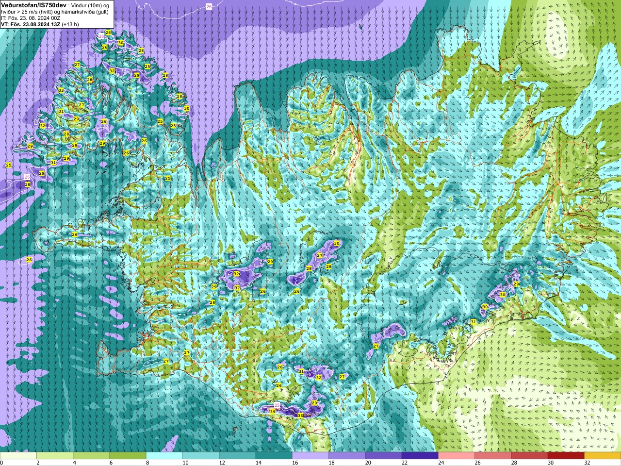Image resolution: width=621 pixels, height=466 pixels.
Task: Click the yellow gust label 37
Action: (x=237, y=288)
